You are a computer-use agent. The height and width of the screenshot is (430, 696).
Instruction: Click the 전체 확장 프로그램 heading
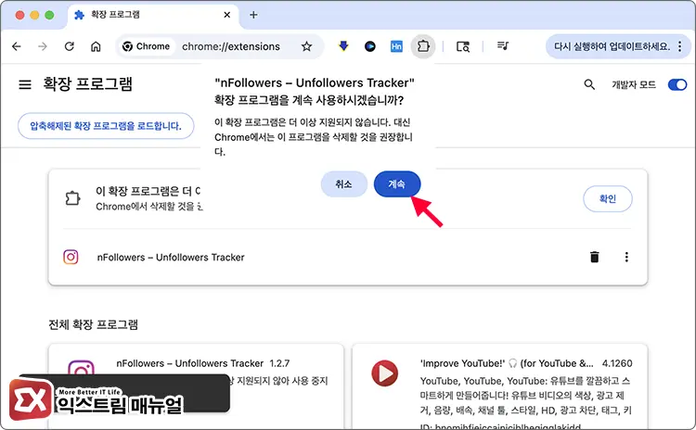(x=93, y=324)
